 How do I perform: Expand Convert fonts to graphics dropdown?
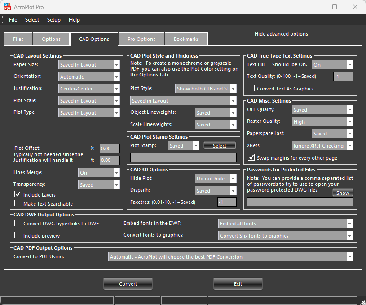coord(286,236)
